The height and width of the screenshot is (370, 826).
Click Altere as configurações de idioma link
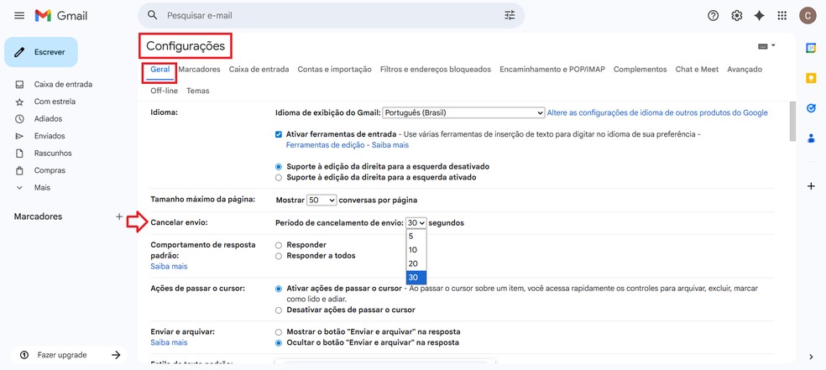coord(657,112)
